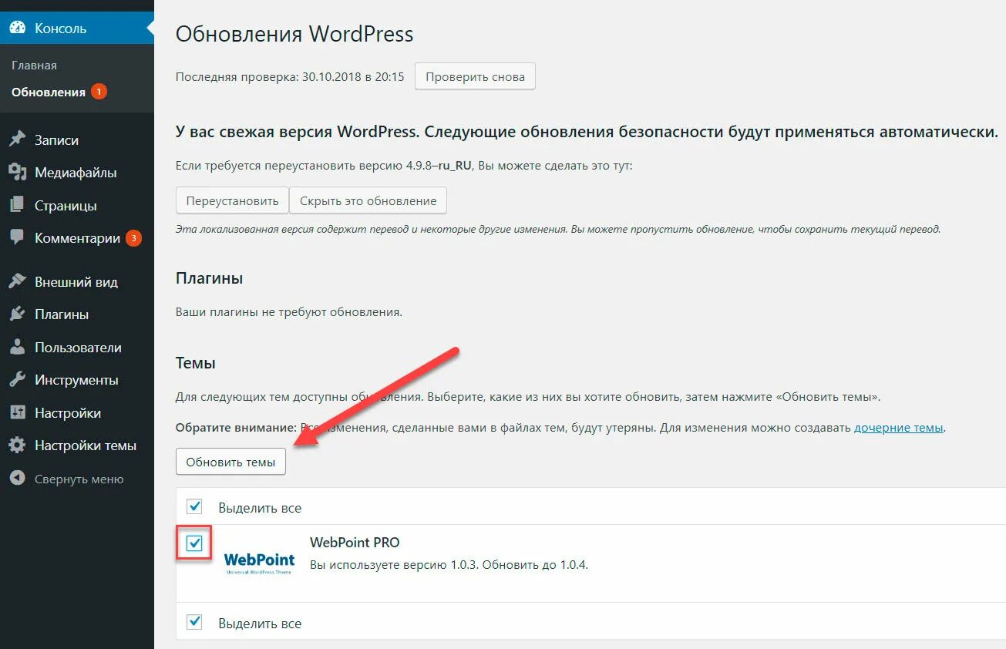The height and width of the screenshot is (649, 1006).
Task: Click the Пользователи person icon
Action: [17, 348]
